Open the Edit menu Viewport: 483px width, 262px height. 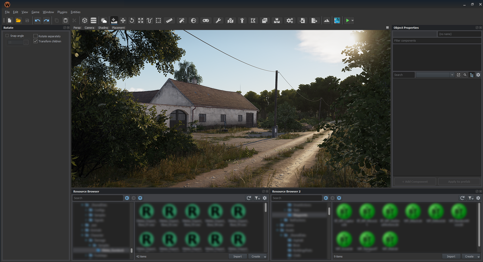[x=15, y=12]
